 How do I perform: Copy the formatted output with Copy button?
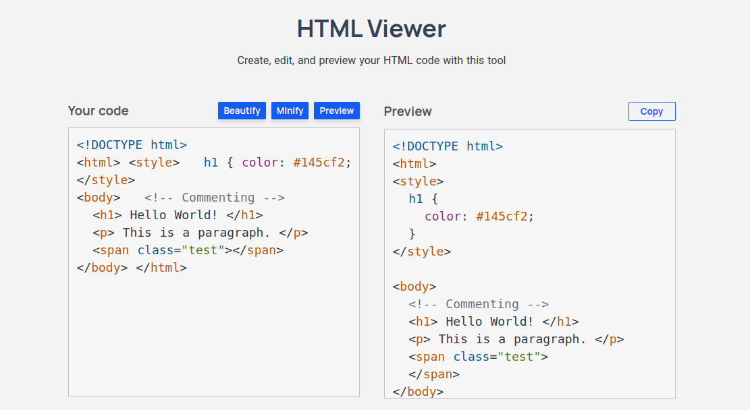point(651,111)
